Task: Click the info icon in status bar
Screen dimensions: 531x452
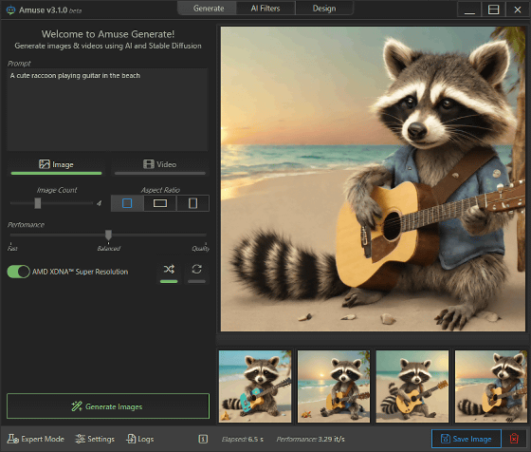Action: [x=203, y=439]
